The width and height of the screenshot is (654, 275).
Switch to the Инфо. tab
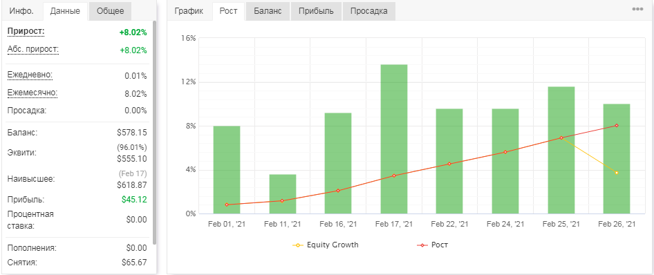[21, 11]
